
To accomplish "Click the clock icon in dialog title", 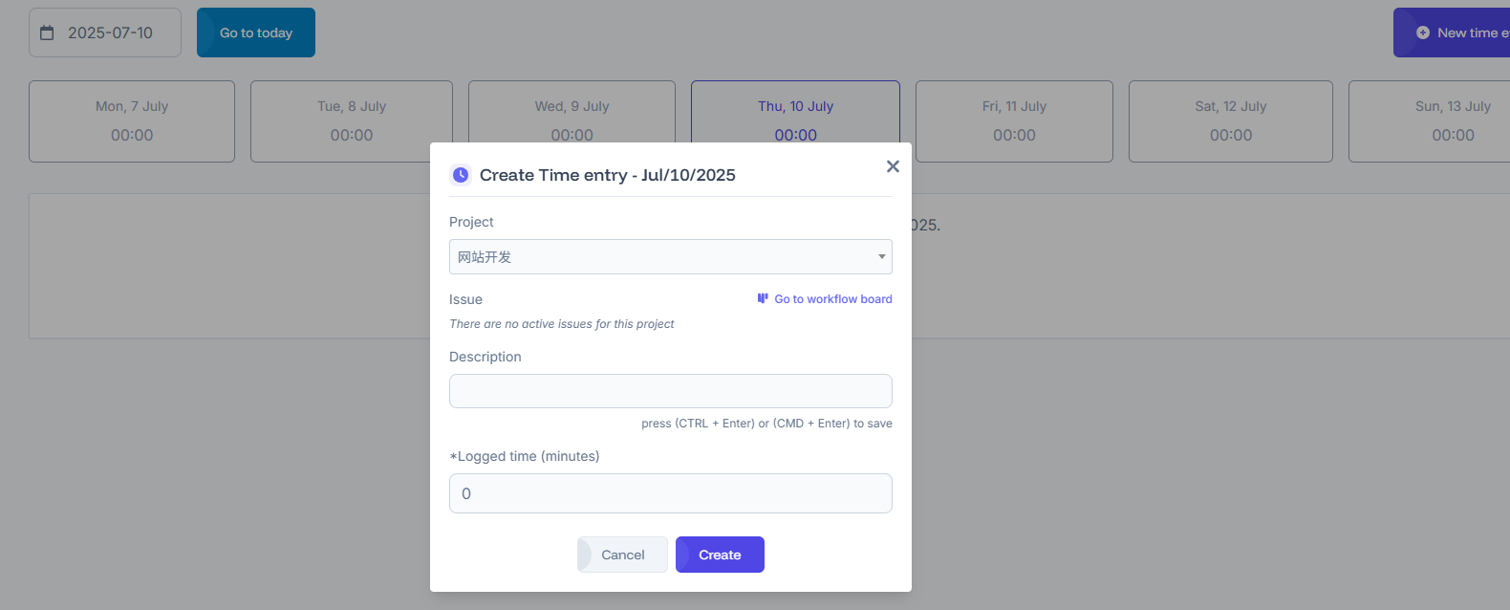I will tap(461, 175).
